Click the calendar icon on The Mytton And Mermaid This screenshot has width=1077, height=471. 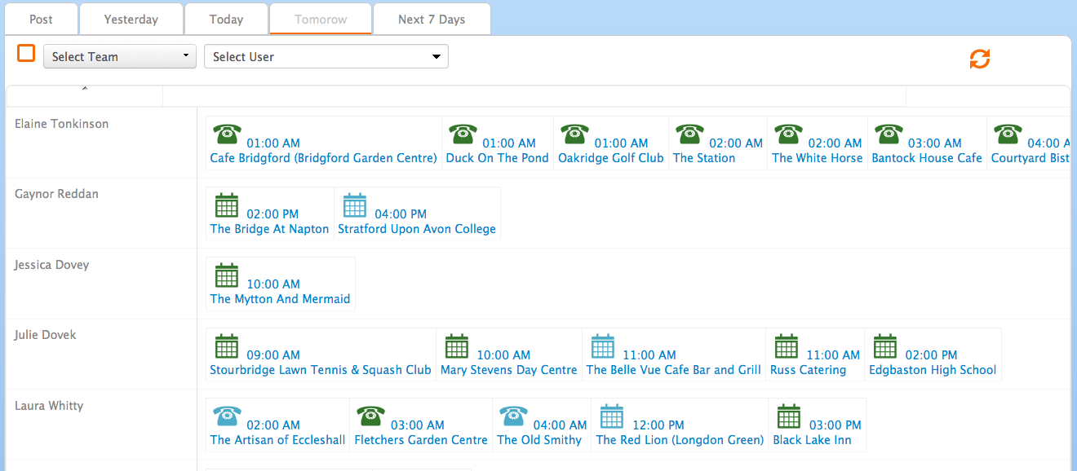click(227, 275)
